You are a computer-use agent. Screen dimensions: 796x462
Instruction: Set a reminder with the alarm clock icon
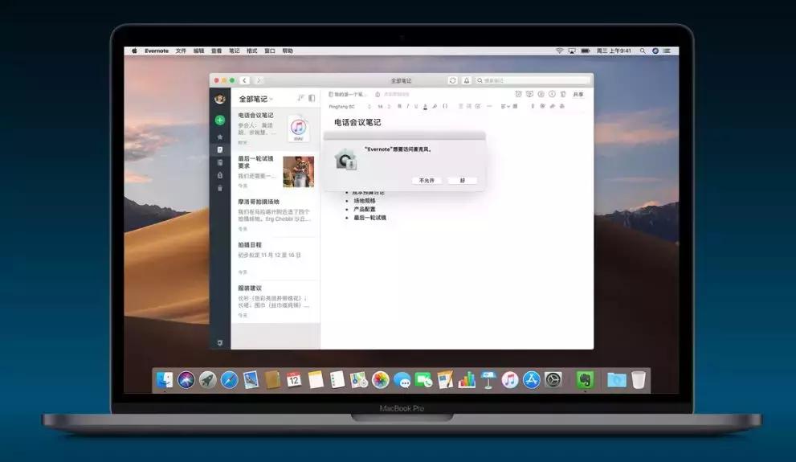tap(518, 94)
